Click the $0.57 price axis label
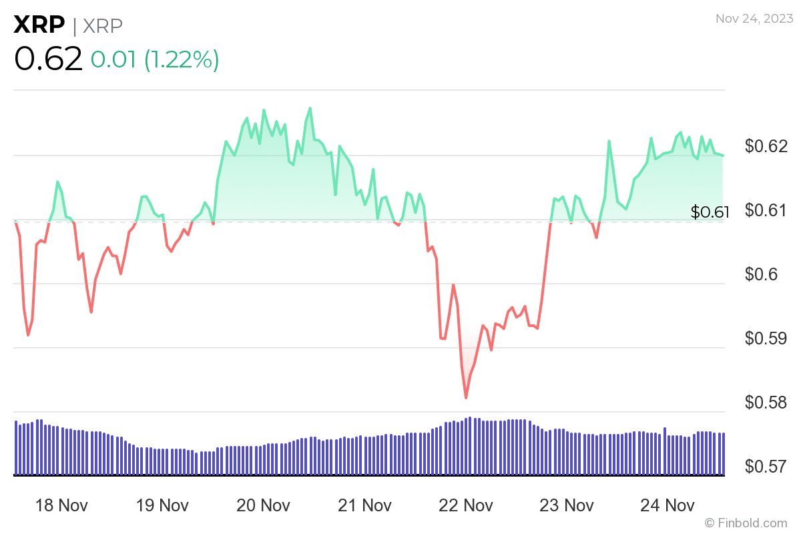The width and height of the screenshot is (801, 534). point(766,465)
